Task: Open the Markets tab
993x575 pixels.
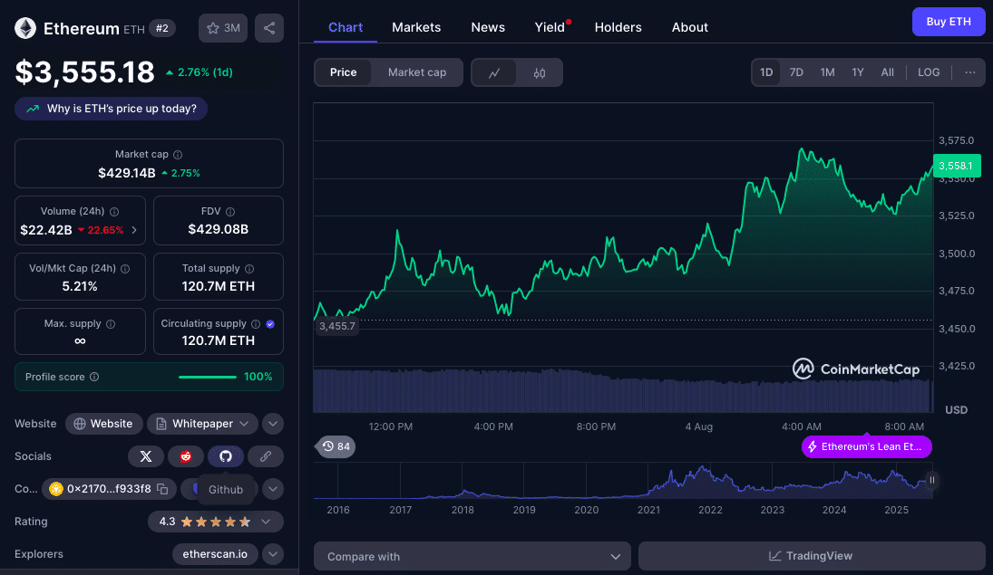Action: (416, 27)
